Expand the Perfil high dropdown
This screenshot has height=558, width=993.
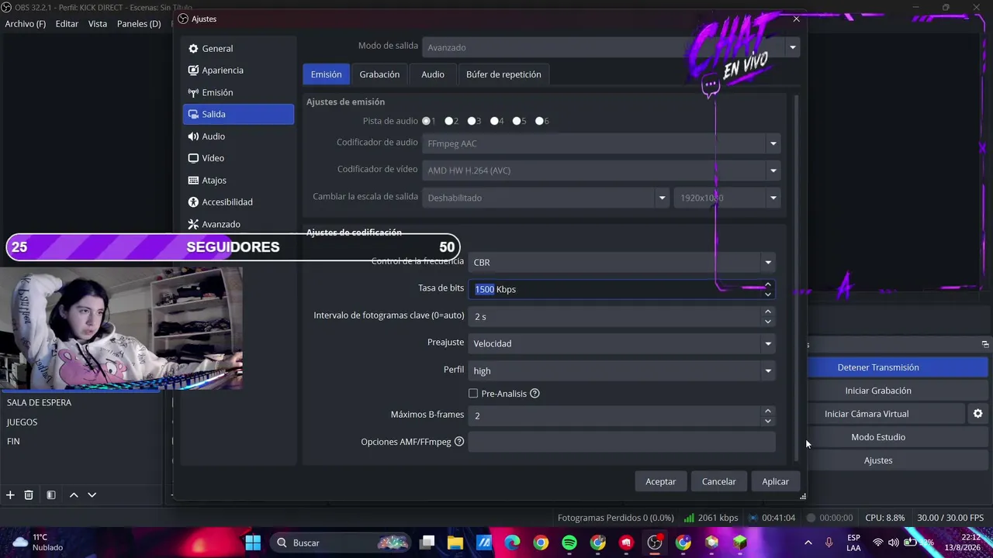(621, 370)
